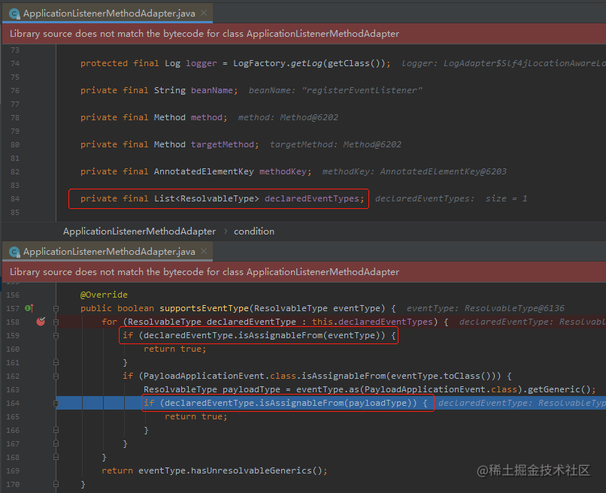Click the getGeneric() call on line 163

(x=559, y=389)
